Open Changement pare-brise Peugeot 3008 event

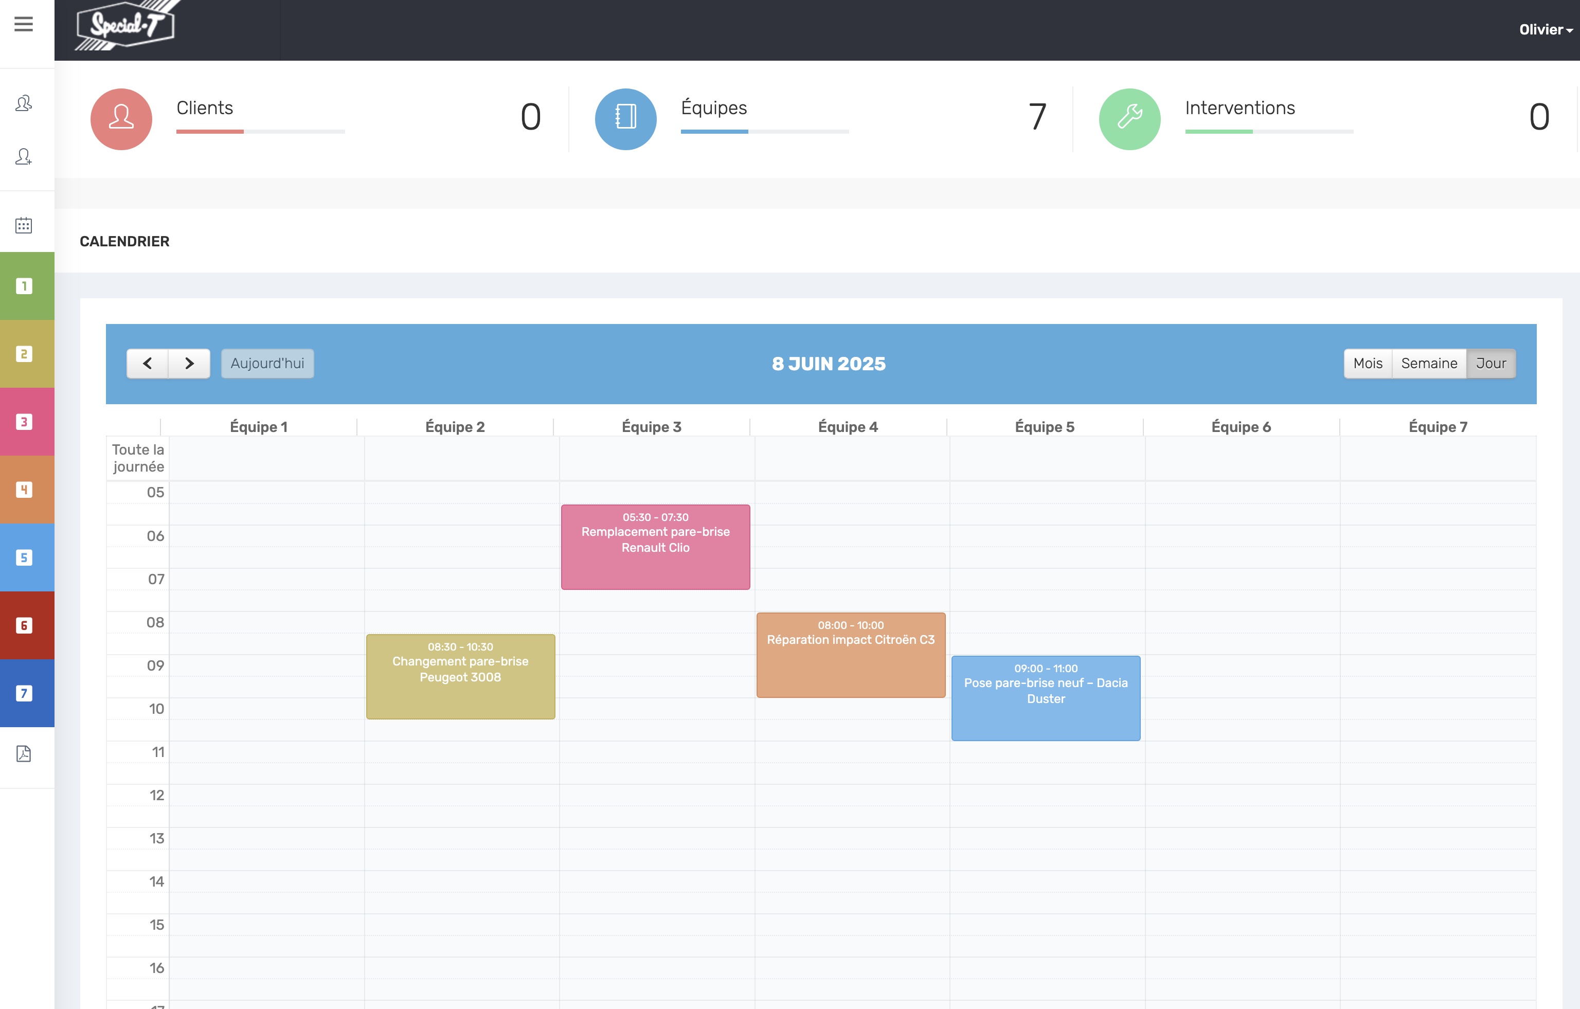click(461, 676)
